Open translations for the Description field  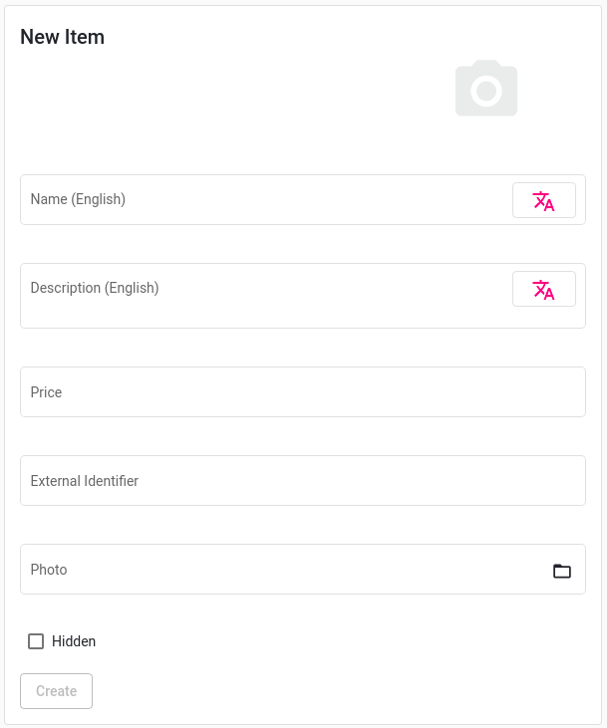[x=544, y=289]
